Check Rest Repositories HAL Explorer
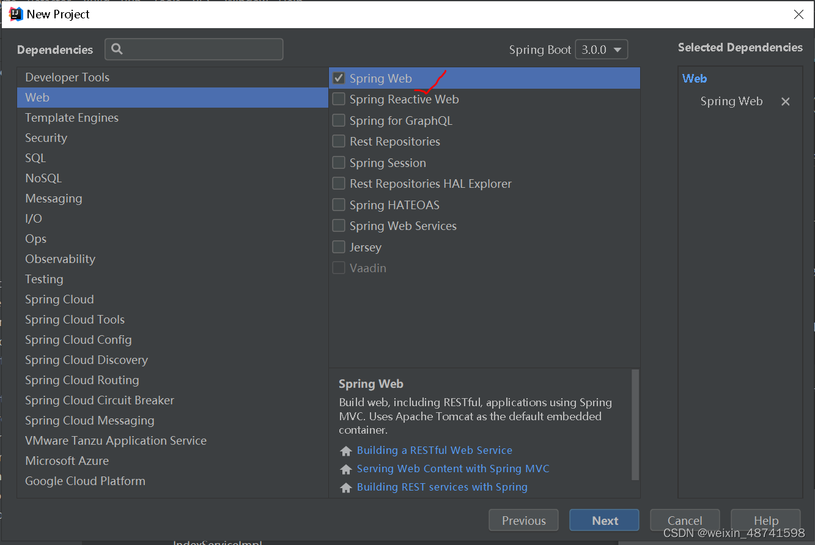The image size is (815, 545). tap(339, 184)
